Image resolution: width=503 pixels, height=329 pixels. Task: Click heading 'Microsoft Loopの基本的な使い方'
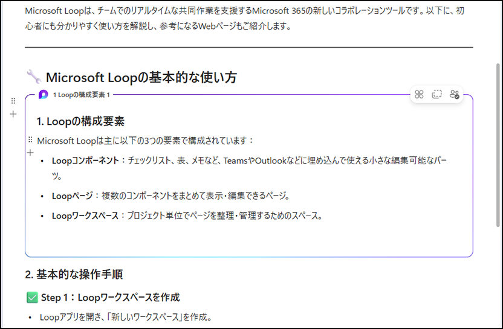pyautogui.click(x=141, y=77)
